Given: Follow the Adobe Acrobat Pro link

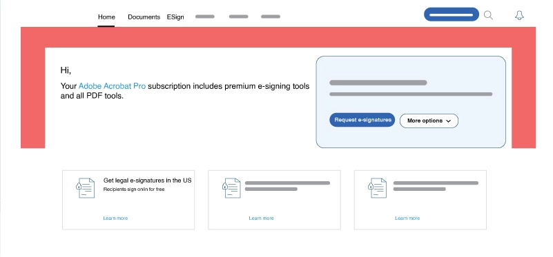Looking at the screenshot, I should tap(112, 86).
